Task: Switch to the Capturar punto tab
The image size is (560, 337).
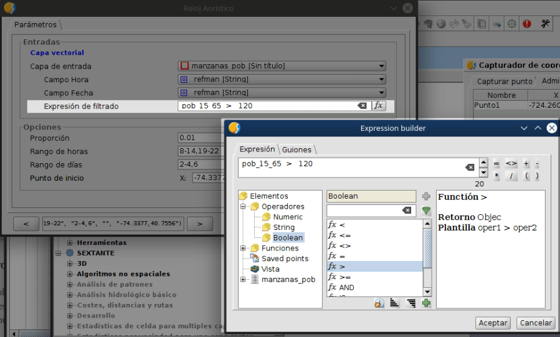Action: click(504, 82)
